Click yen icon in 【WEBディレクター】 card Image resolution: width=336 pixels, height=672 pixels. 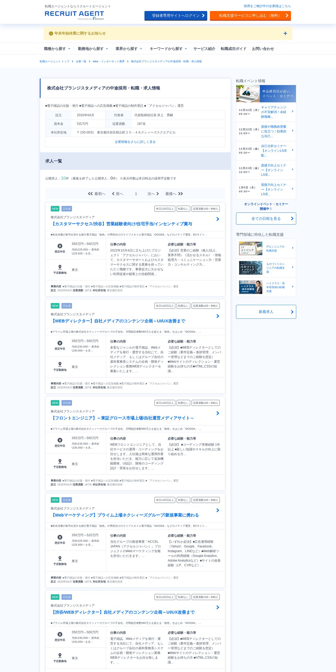[60, 343]
